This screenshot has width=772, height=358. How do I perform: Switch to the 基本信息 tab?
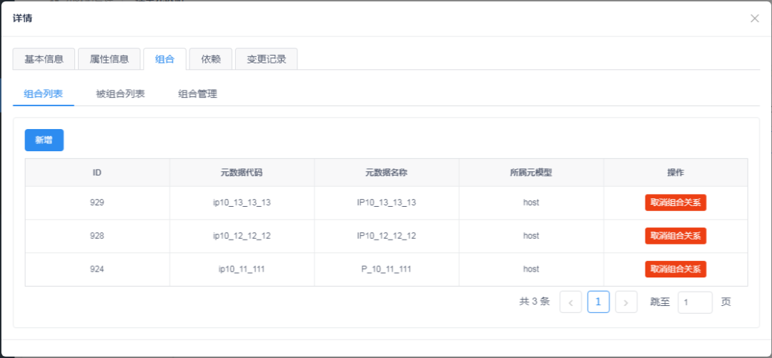pyautogui.click(x=44, y=59)
